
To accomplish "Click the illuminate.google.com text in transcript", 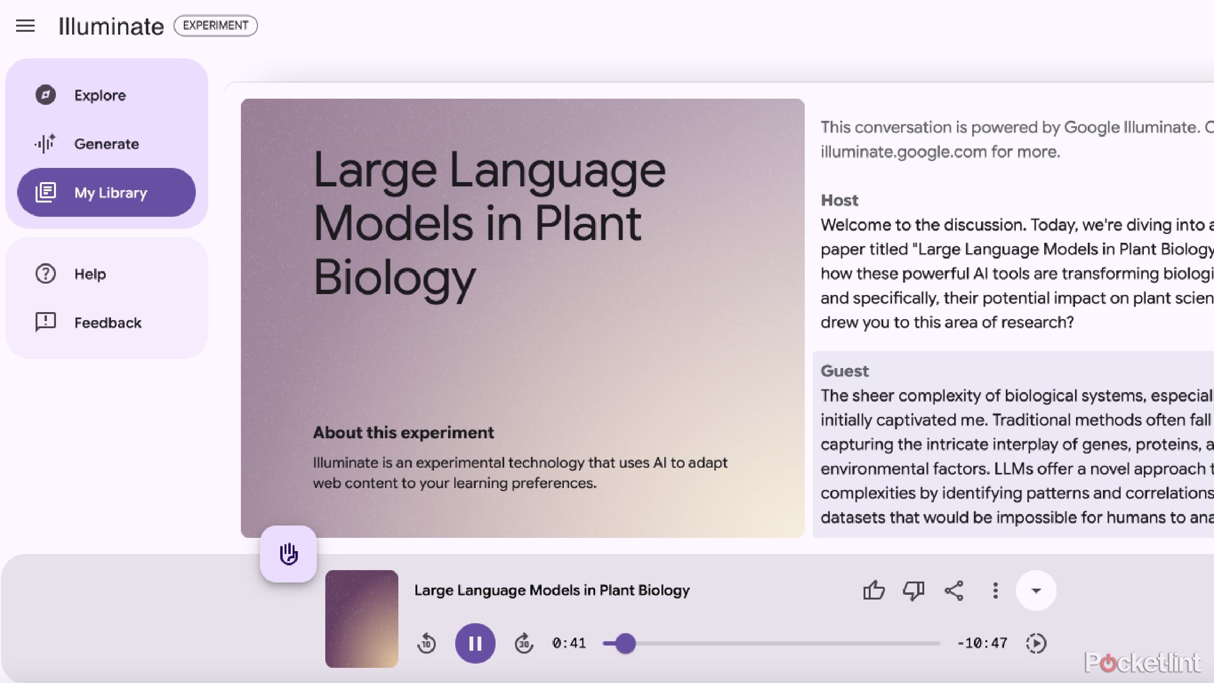I will tap(904, 152).
